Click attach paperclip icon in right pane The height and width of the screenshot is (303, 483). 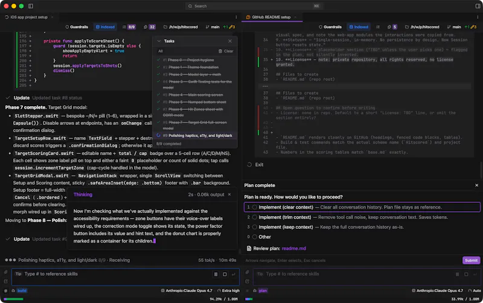pyautogui.click(x=247, y=272)
